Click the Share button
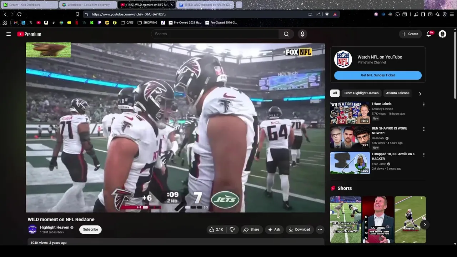The width and height of the screenshot is (457, 257). tap(252, 230)
